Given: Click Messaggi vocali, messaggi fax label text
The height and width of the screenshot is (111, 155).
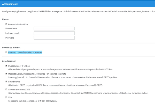Looking at the screenshot, I should point(37,74).
